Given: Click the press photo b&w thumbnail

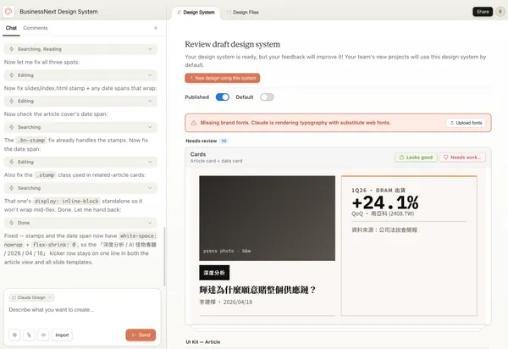Looking at the screenshot, I should point(267,218).
